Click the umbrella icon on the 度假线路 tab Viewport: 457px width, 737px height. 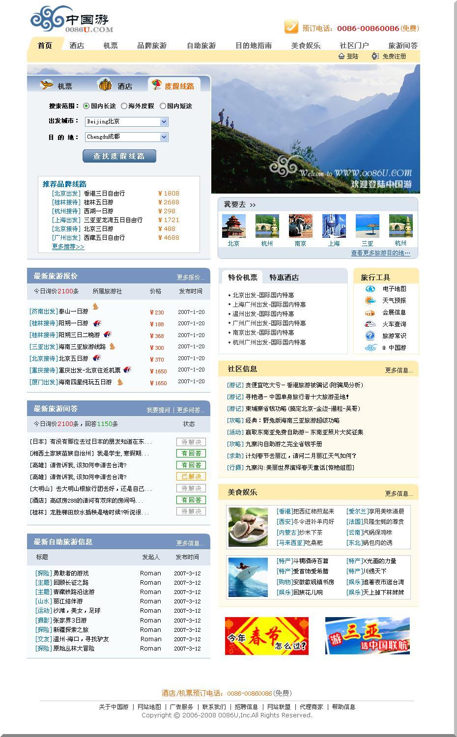pyautogui.click(x=156, y=85)
